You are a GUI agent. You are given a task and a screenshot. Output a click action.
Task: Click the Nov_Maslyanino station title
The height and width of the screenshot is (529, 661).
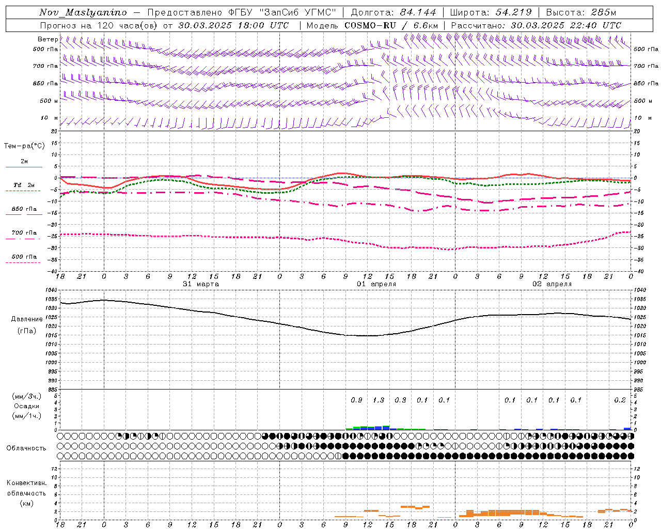click(83, 12)
